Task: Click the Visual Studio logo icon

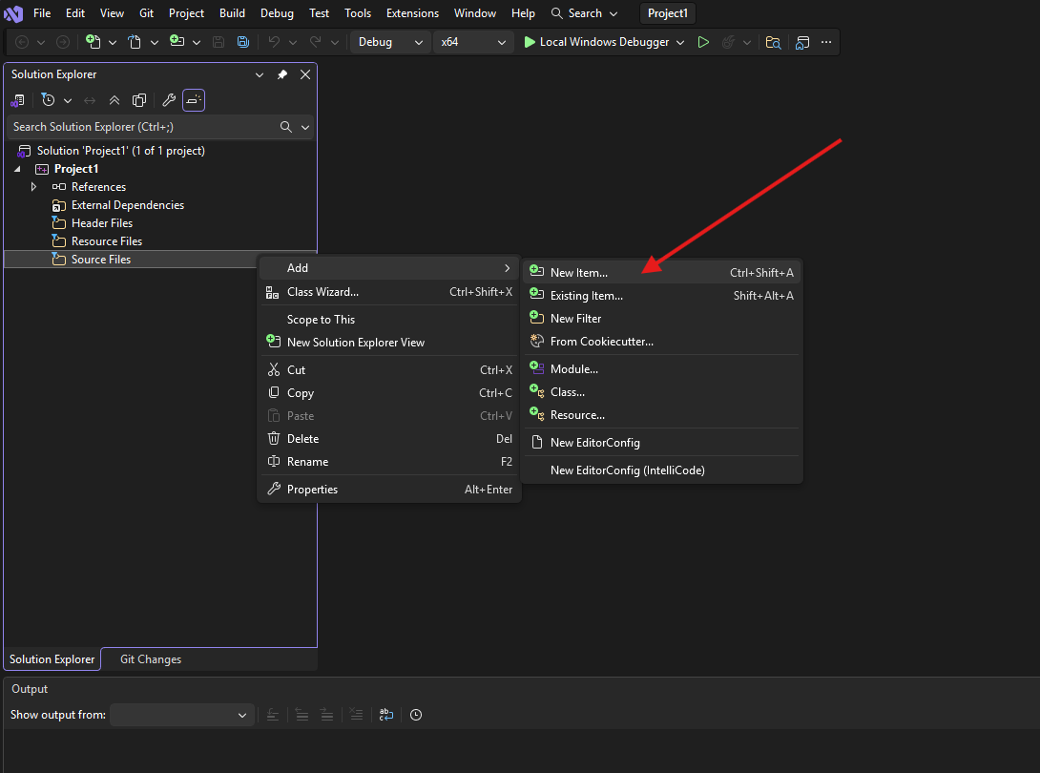Action: coord(13,13)
